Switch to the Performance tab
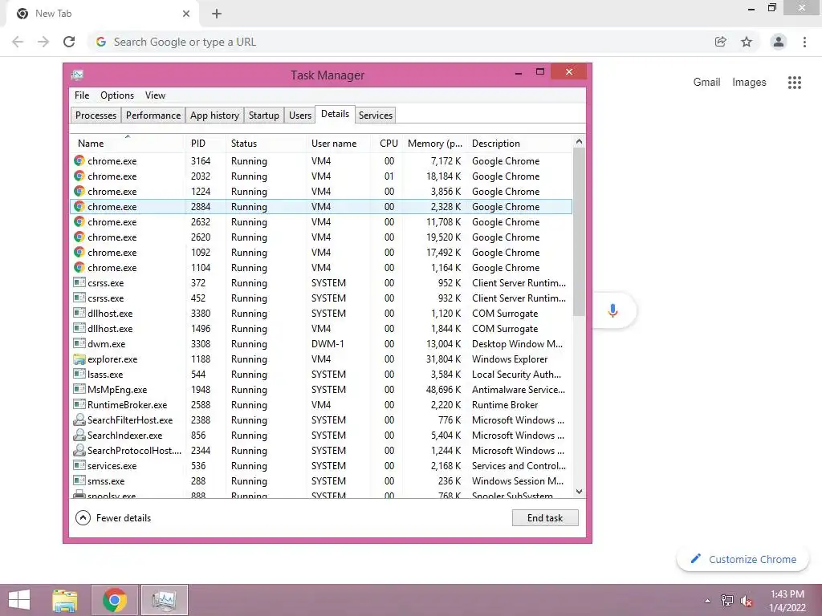The image size is (822, 616). [153, 115]
